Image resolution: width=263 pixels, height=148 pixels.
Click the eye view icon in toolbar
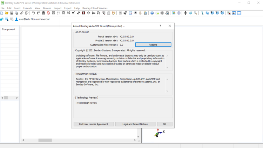(135, 13)
